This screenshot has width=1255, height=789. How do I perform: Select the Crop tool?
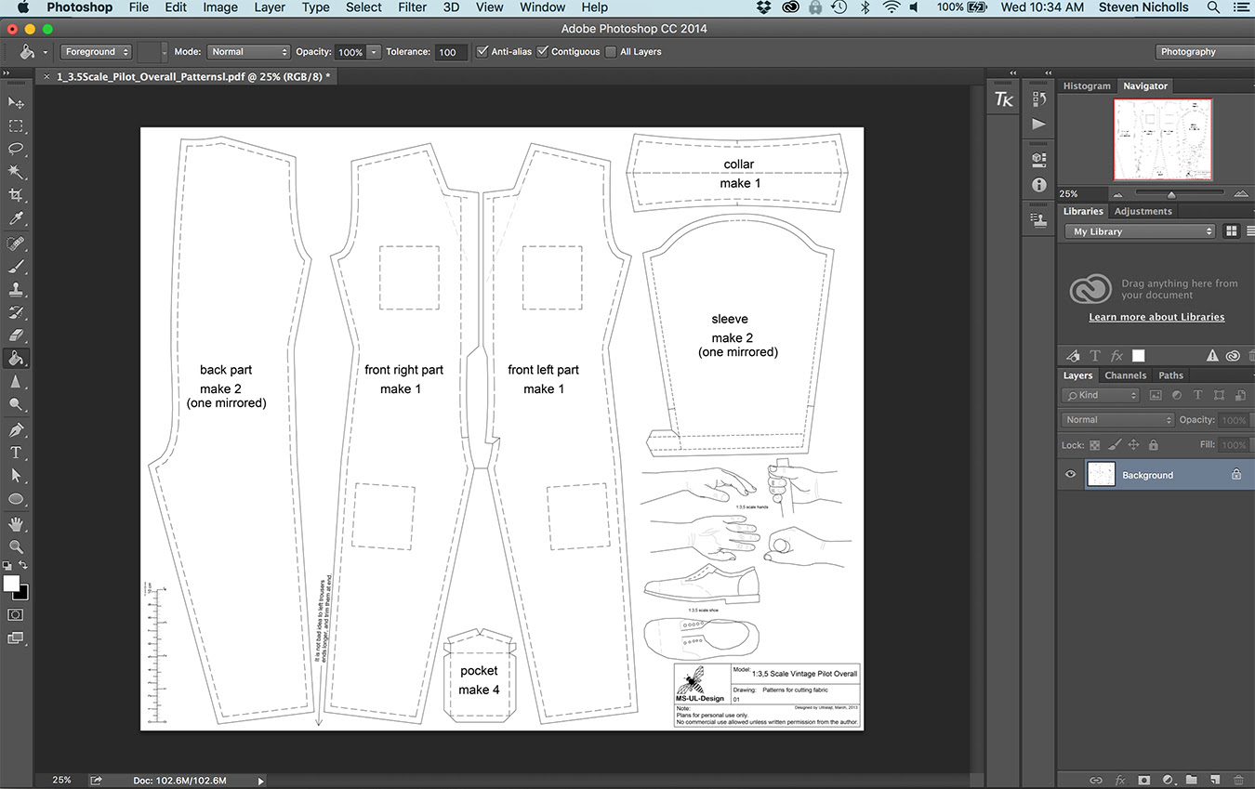pyautogui.click(x=16, y=195)
